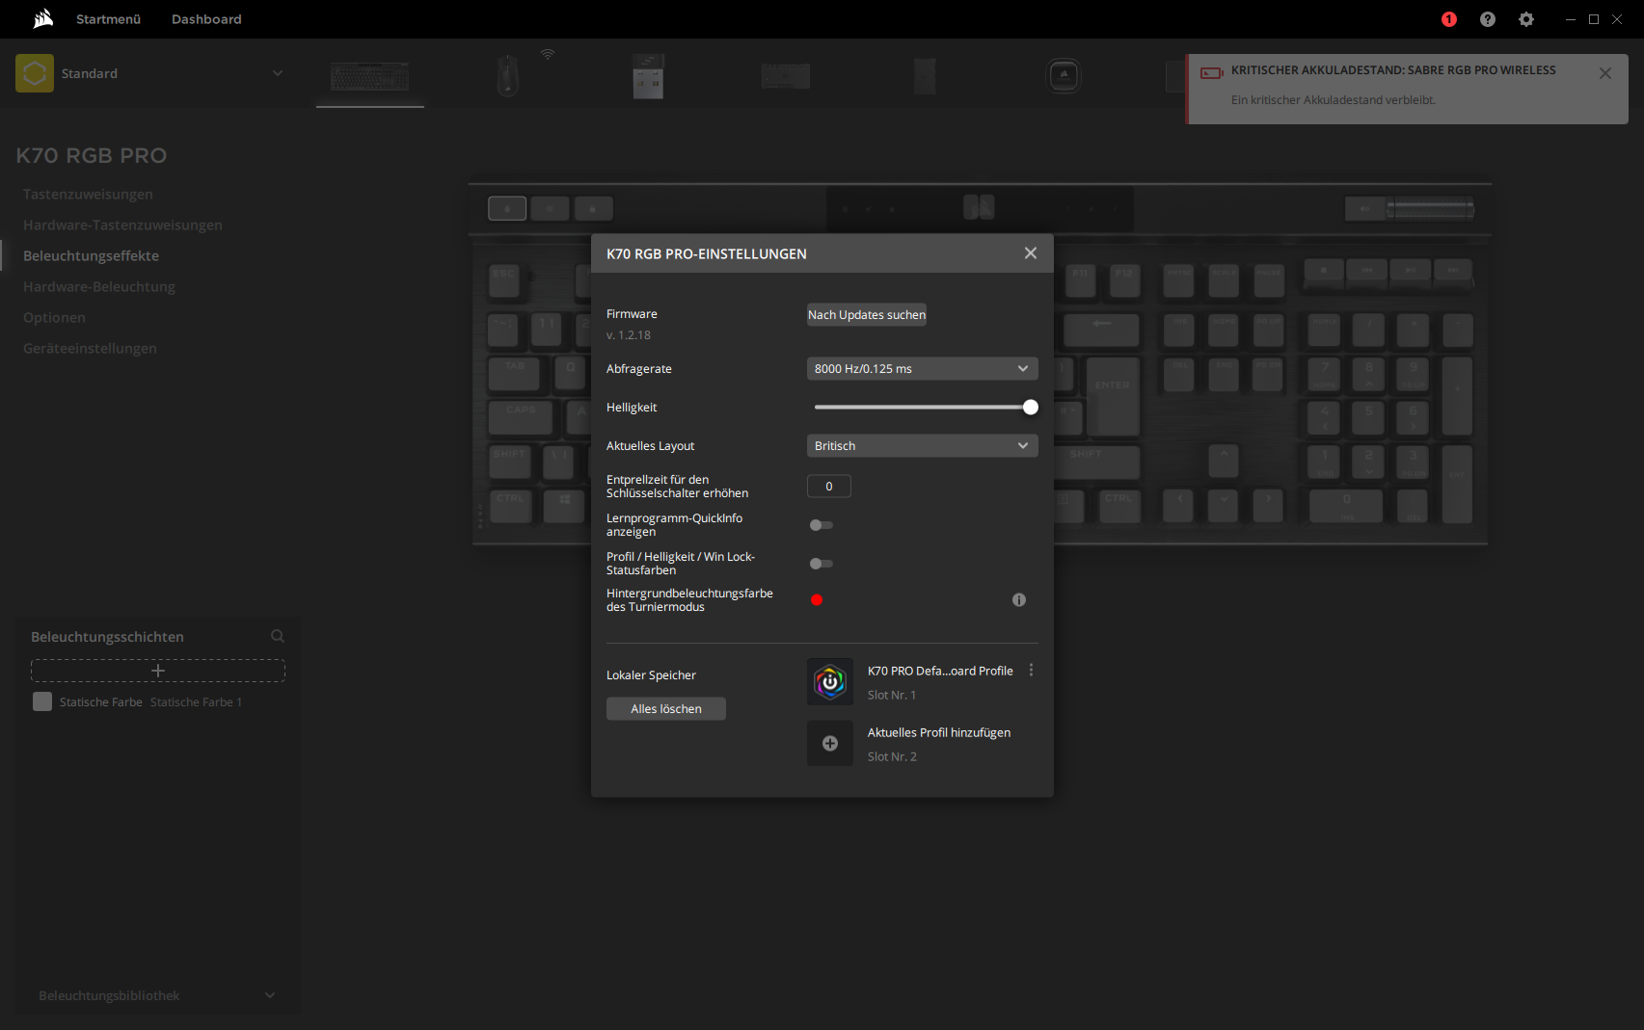This screenshot has width=1644, height=1030.
Task: Open Optionen in the sidebar
Action: pos(54,317)
